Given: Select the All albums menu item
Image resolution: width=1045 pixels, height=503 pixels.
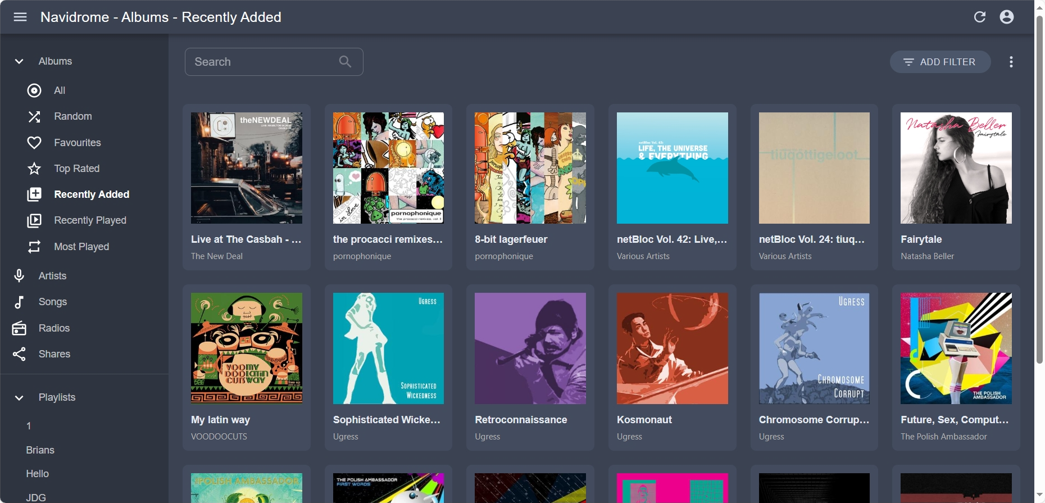Looking at the screenshot, I should [84, 90].
